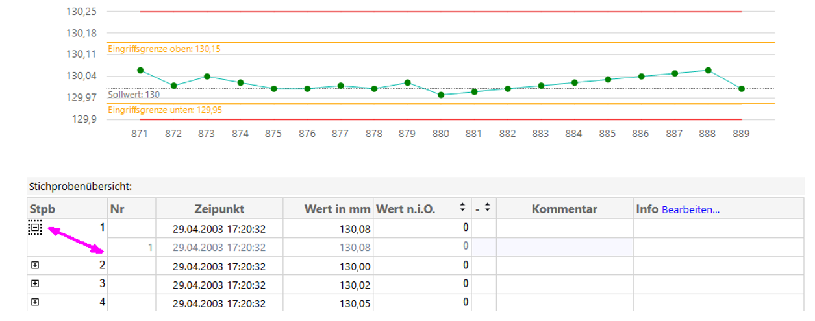The width and height of the screenshot is (815, 321).
Task: Click the Eingriffsgrenze unten: 129,95 label
Action: pyautogui.click(x=165, y=110)
